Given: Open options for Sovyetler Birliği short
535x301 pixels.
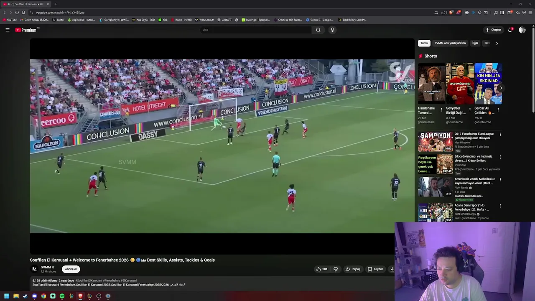Looking at the screenshot, I should (470, 110).
